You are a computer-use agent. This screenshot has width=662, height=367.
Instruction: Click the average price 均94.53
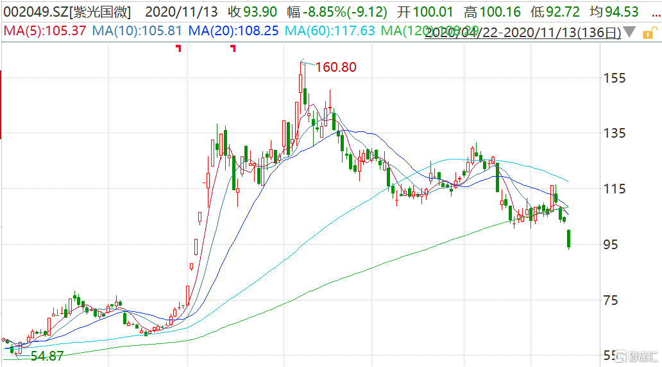[615, 12]
